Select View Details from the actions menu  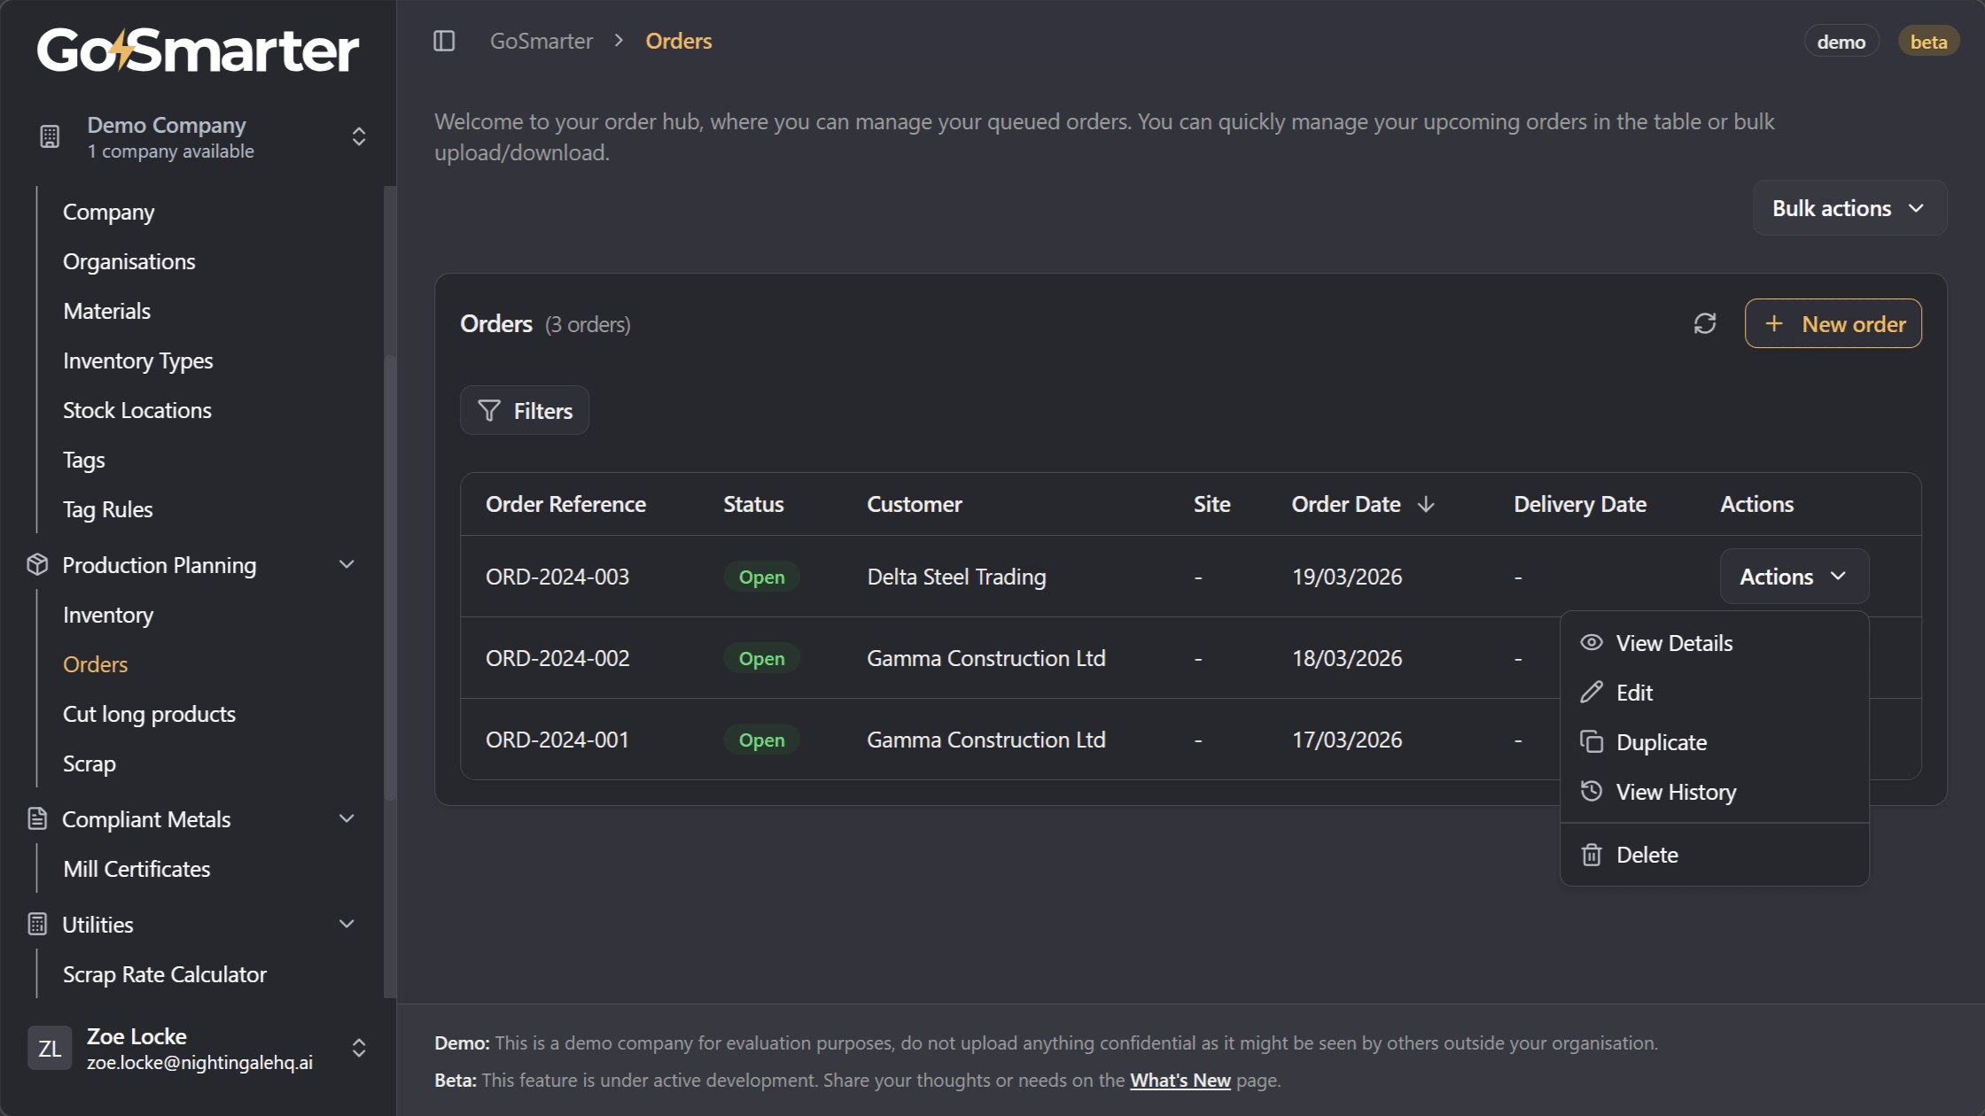coord(1715,643)
